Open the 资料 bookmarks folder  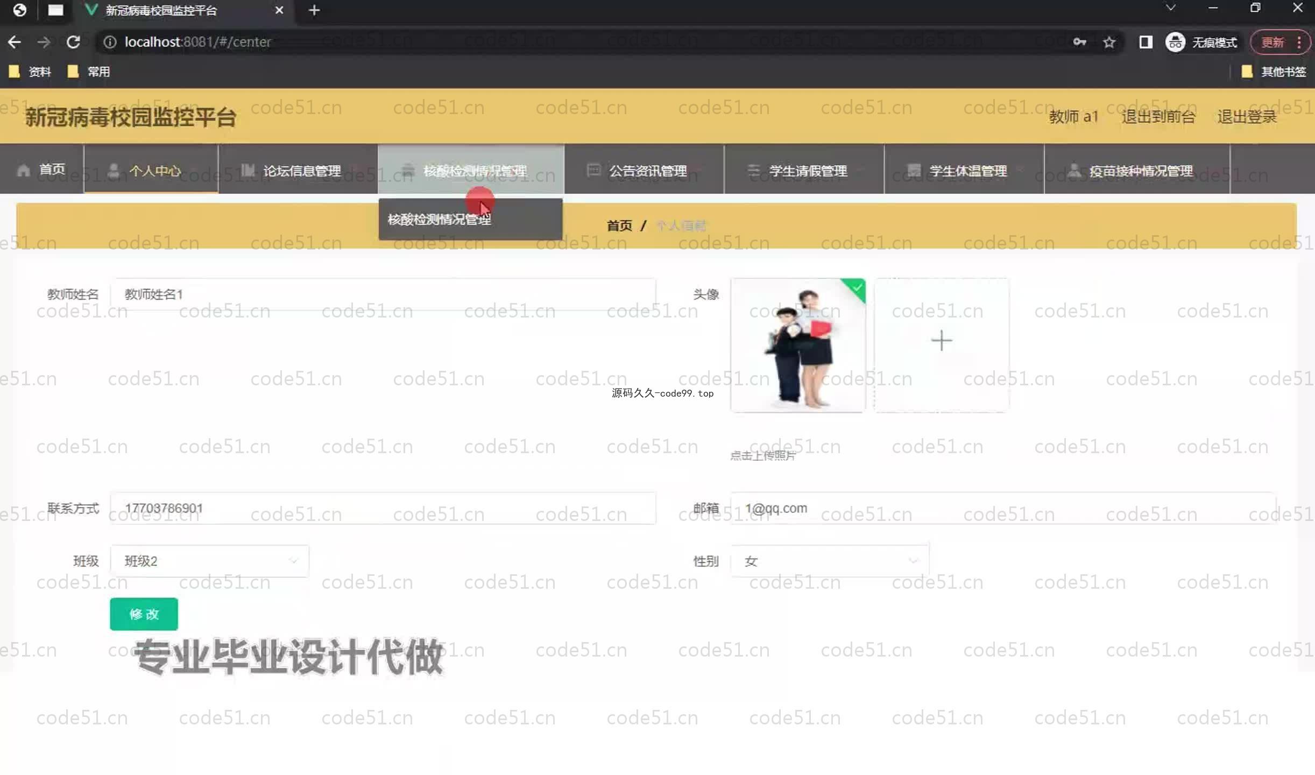point(30,72)
